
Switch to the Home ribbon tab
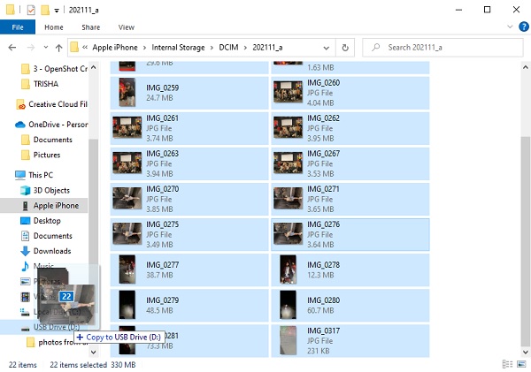[x=54, y=27]
